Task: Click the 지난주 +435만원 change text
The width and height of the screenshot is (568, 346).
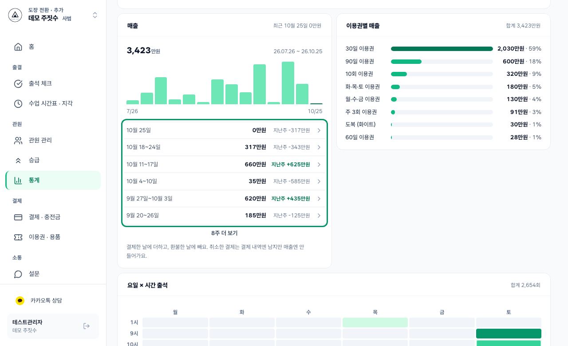Action: coord(291,199)
